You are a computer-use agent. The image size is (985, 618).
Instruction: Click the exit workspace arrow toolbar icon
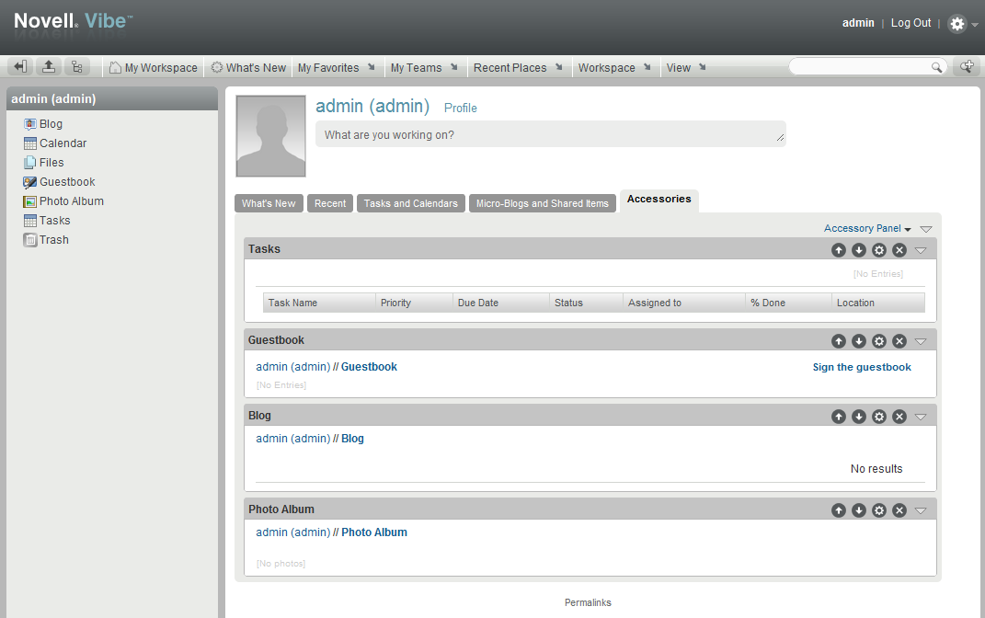pyautogui.click(x=19, y=66)
